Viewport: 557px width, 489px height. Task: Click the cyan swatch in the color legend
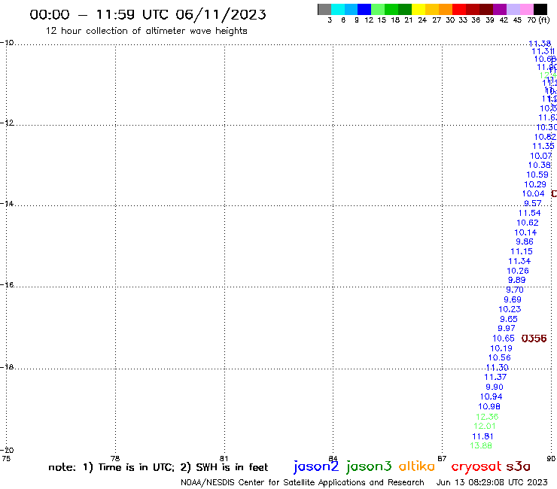point(338,9)
